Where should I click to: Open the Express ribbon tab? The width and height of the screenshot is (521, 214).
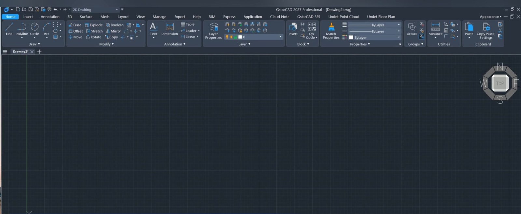pyautogui.click(x=229, y=17)
